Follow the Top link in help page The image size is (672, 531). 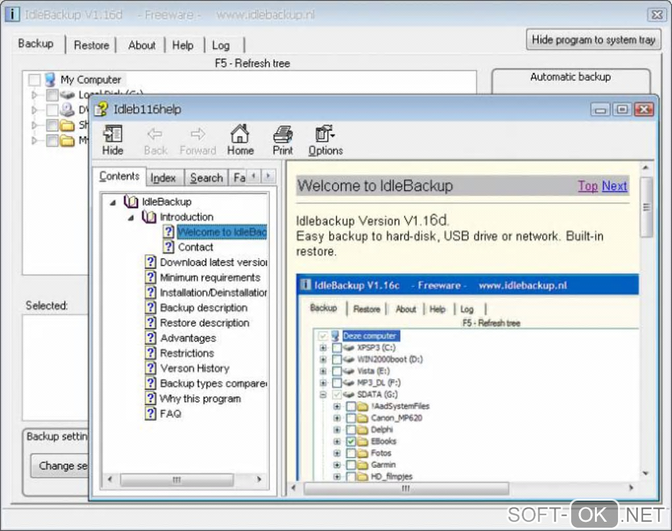coord(588,186)
